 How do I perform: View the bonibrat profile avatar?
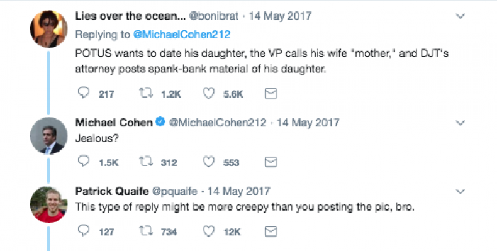[49, 29]
